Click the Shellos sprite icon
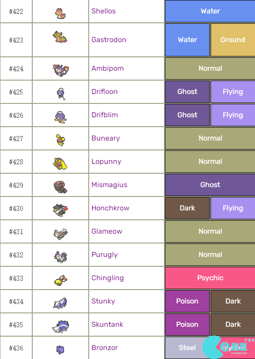255x359 pixels. [x=61, y=13]
